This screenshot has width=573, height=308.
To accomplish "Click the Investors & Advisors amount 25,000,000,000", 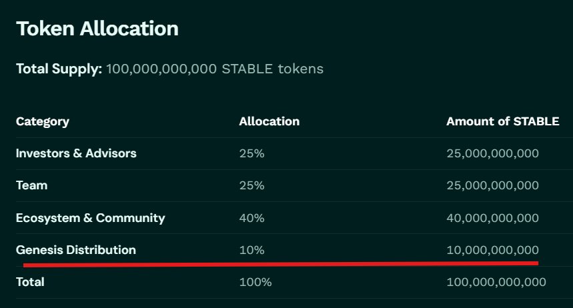I will pos(492,153).
